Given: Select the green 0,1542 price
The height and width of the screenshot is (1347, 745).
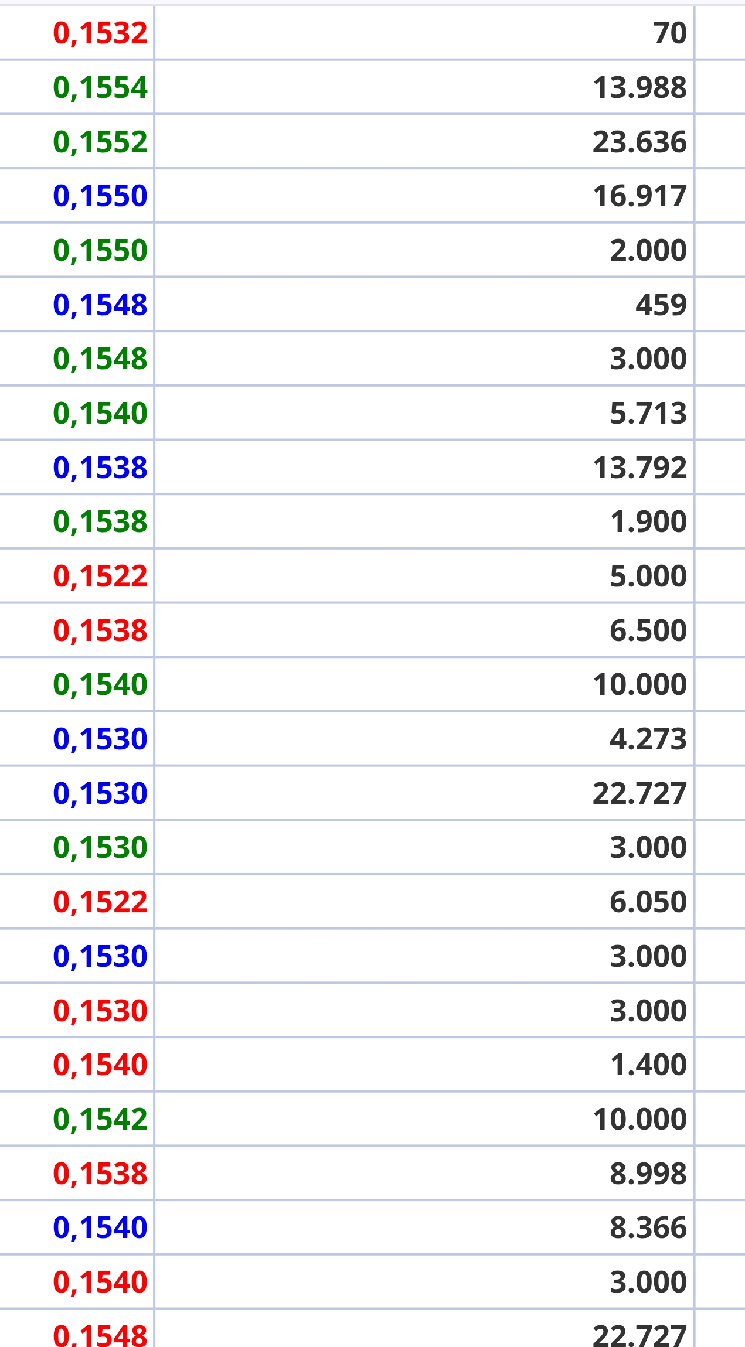Looking at the screenshot, I should point(100,1119).
